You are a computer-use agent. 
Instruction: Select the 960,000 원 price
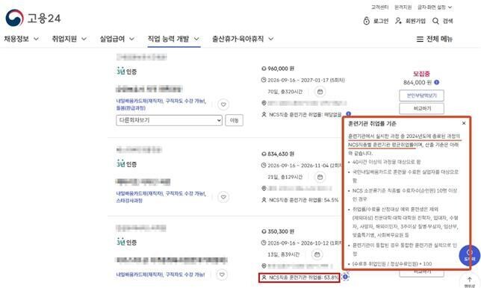[281, 69]
